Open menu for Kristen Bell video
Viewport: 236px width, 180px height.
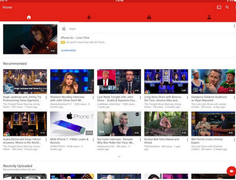[x=187, y=140]
